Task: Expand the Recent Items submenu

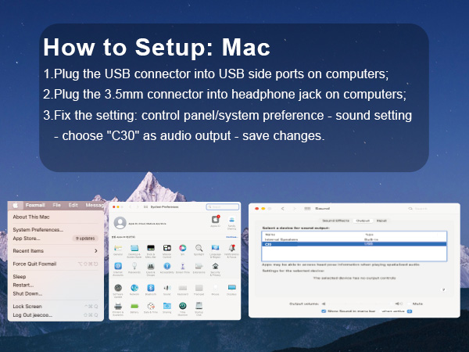Action: tap(55, 251)
